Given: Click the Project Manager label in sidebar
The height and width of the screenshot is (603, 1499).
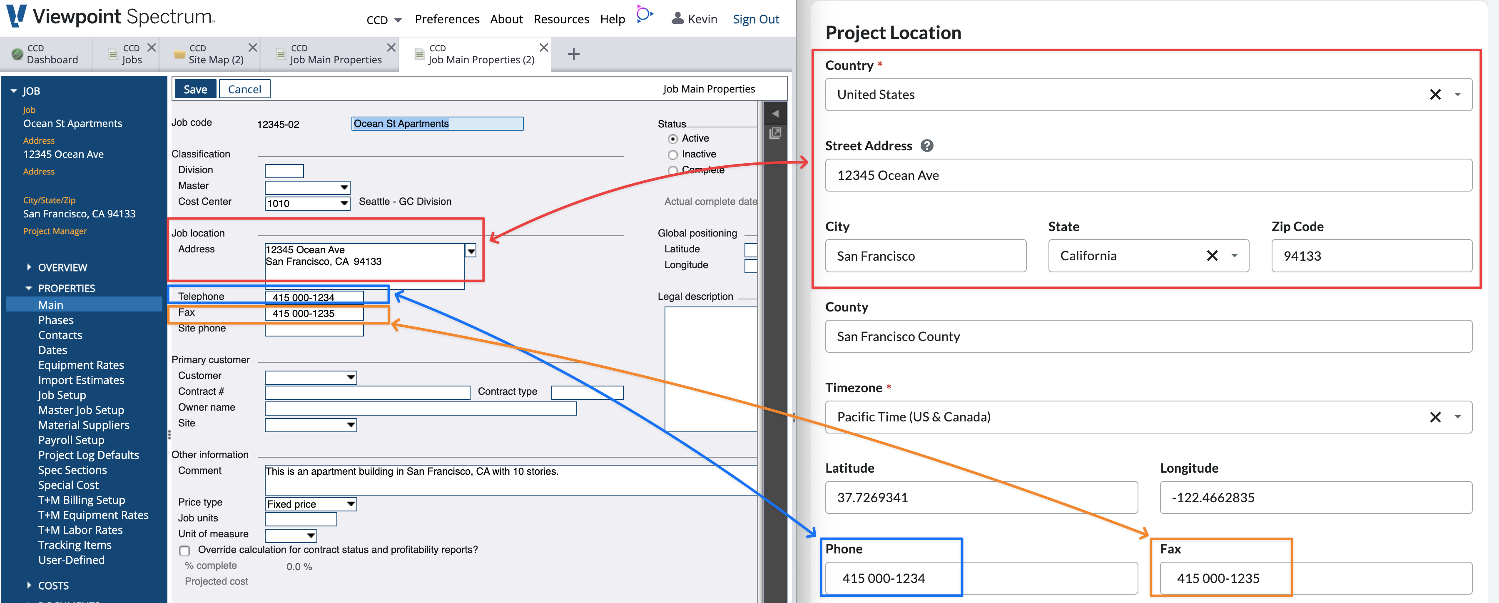Looking at the screenshot, I should point(55,231).
